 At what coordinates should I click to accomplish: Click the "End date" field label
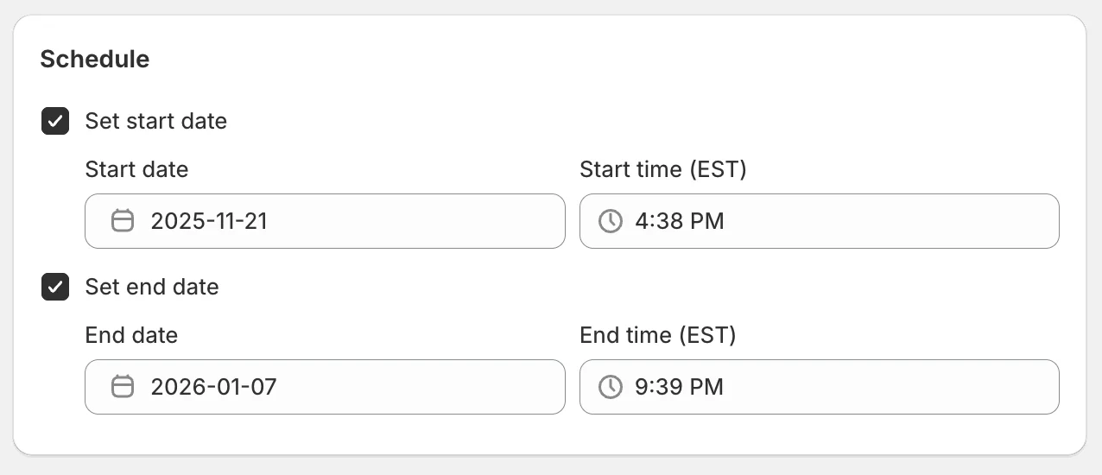(x=131, y=335)
